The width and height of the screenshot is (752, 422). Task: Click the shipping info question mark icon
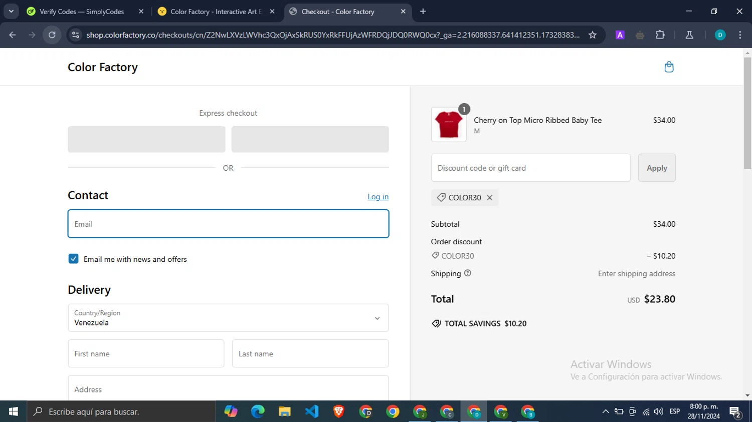pyautogui.click(x=468, y=273)
